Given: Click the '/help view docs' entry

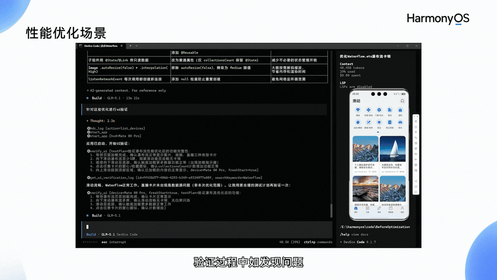Looking at the screenshot, I should click(354, 234).
